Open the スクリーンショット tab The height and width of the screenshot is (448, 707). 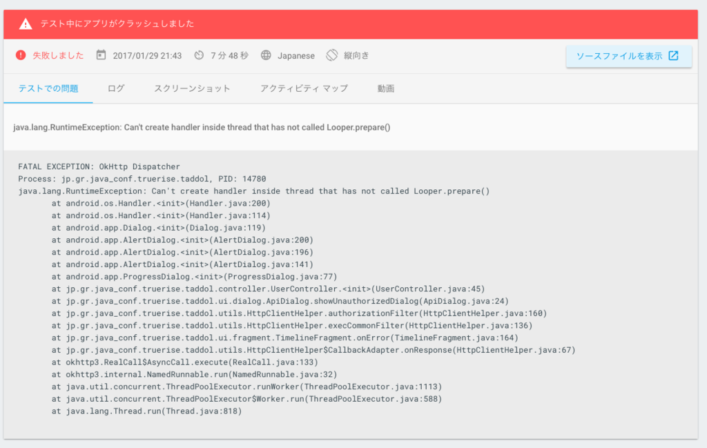(x=192, y=89)
